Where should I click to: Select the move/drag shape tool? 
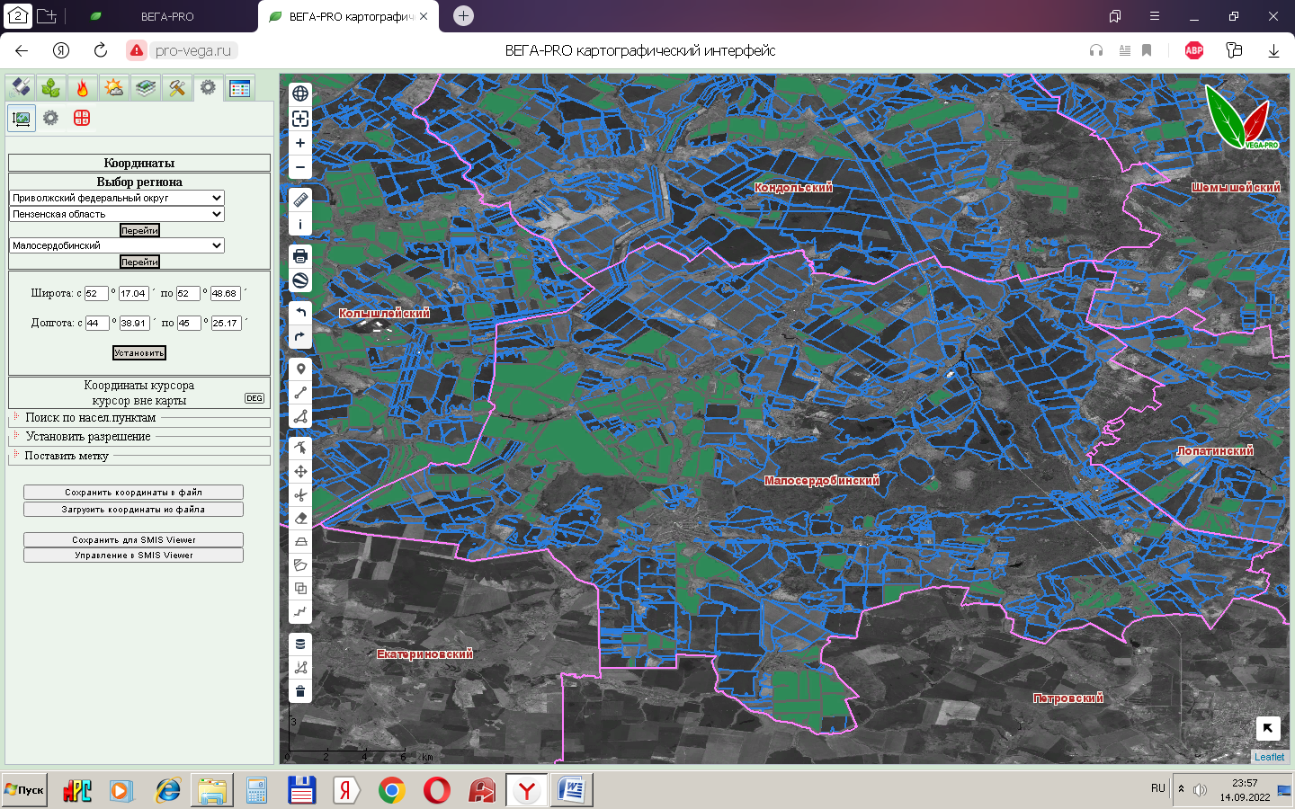coord(300,471)
